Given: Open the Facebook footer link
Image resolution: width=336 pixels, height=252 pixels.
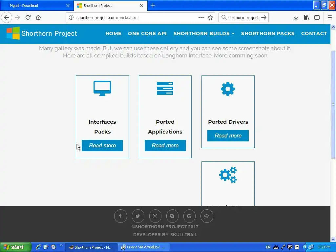Looking at the screenshot, I should coord(120,216).
